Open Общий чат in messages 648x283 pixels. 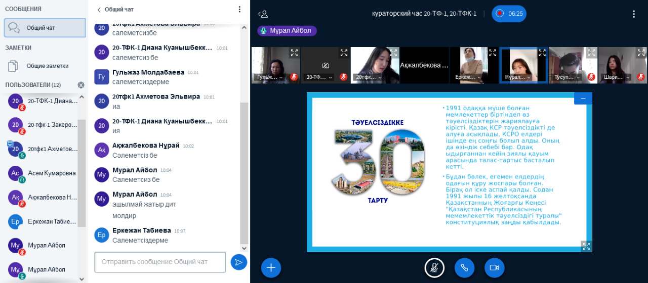coord(45,28)
